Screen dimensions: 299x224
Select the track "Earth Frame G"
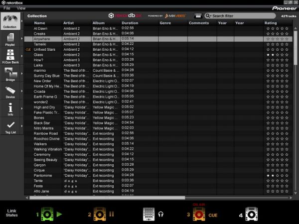point(158,97)
